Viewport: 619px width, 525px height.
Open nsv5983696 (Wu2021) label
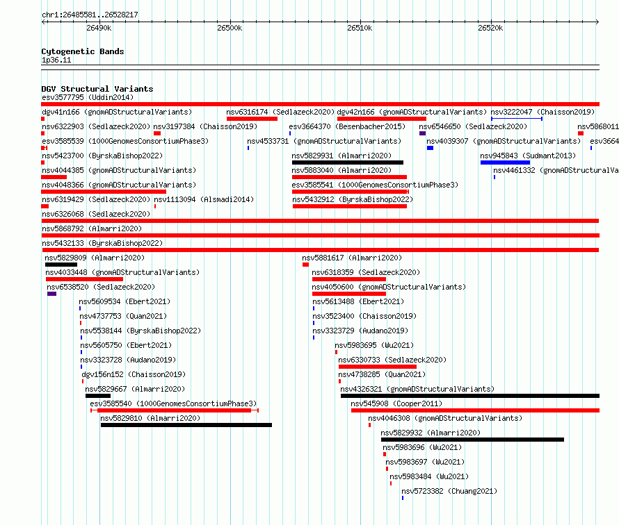[x=422, y=447]
